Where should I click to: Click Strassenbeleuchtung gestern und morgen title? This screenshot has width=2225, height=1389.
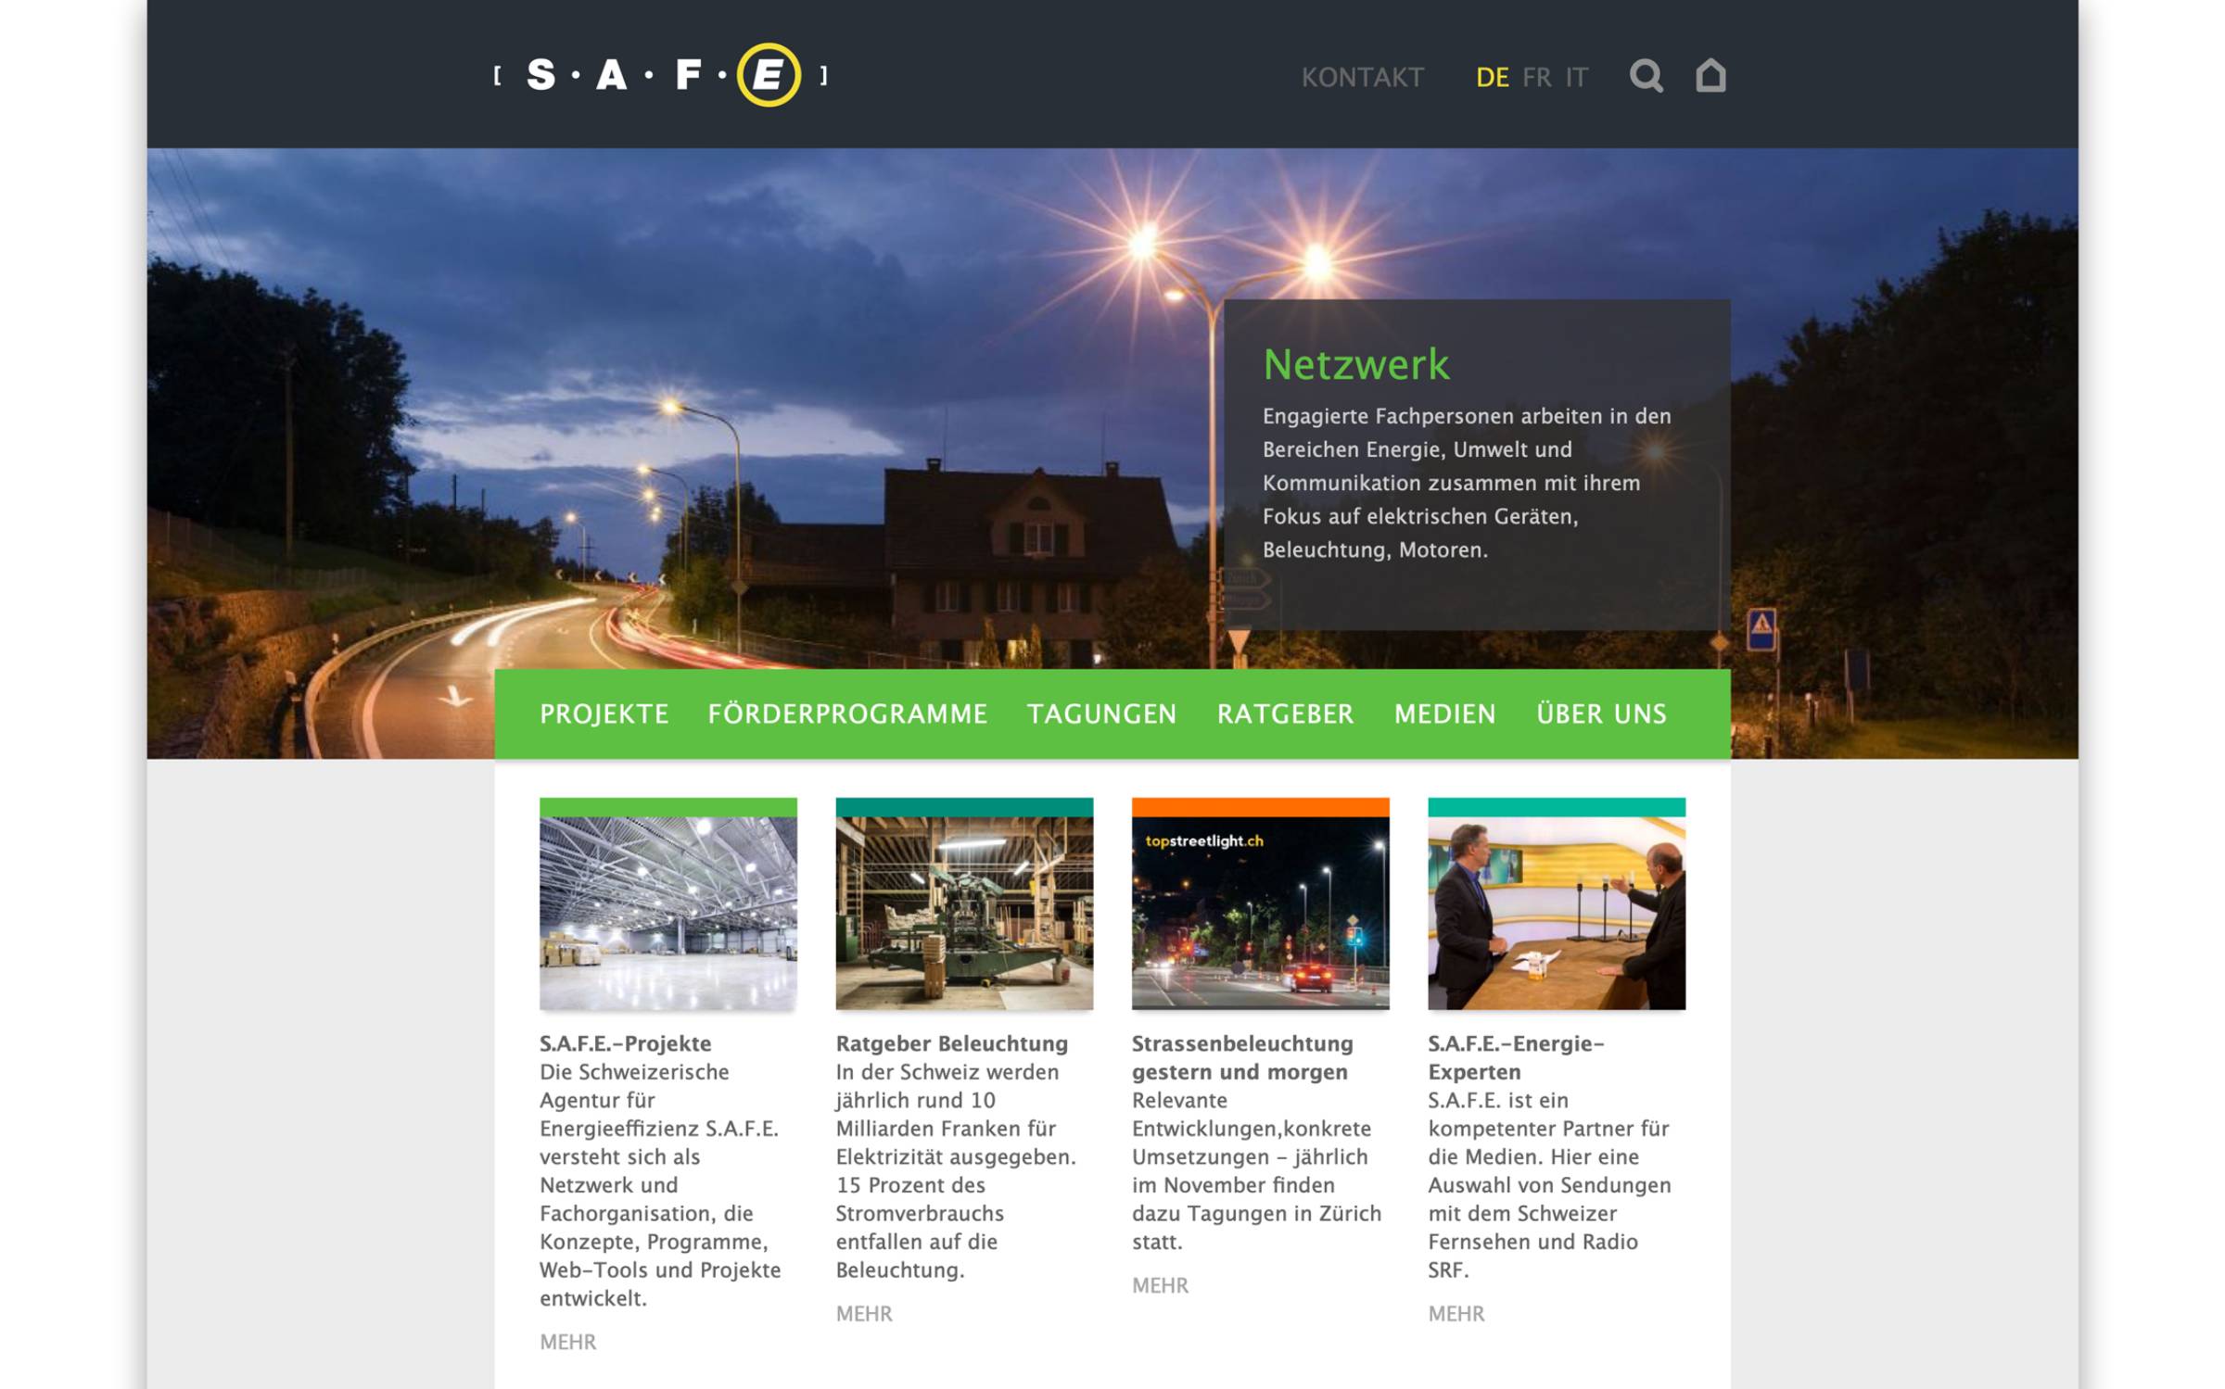click(1241, 1057)
